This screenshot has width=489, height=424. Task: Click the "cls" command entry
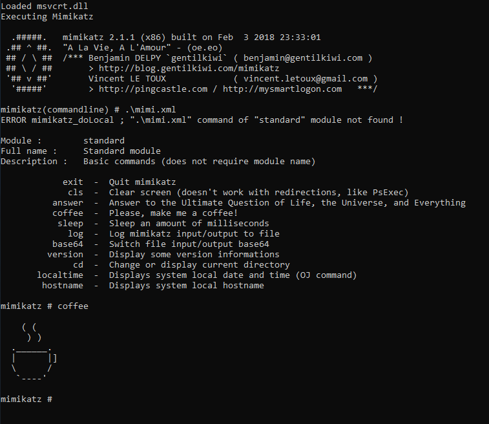coord(76,192)
